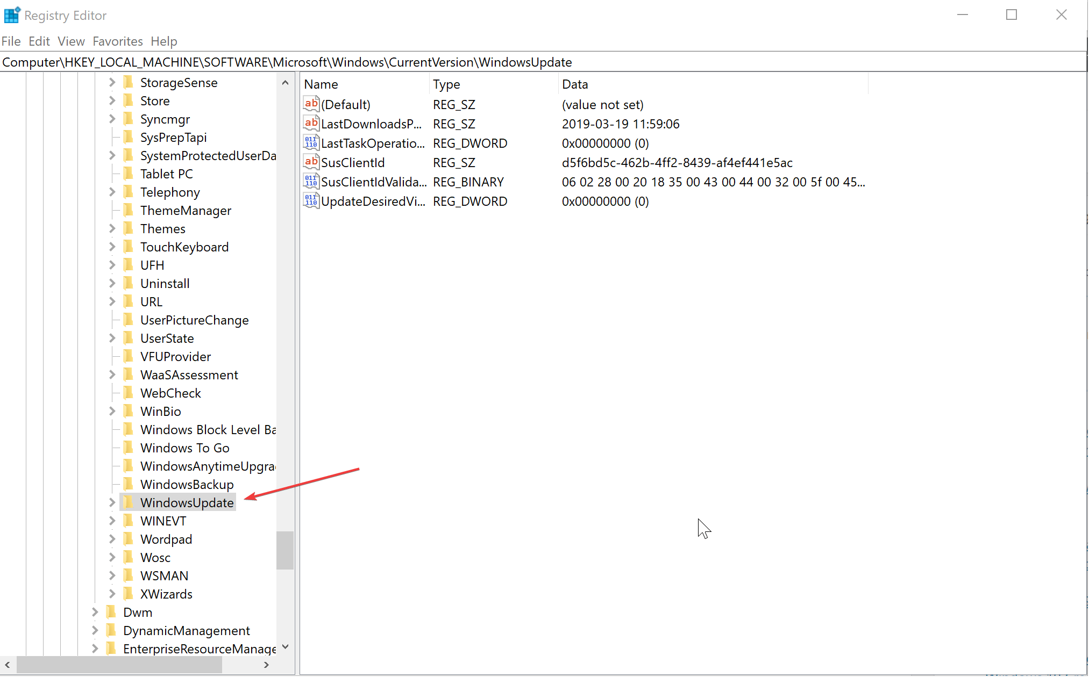
Task: Click the Wordpad folder icon
Action: click(x=129, y=539)
